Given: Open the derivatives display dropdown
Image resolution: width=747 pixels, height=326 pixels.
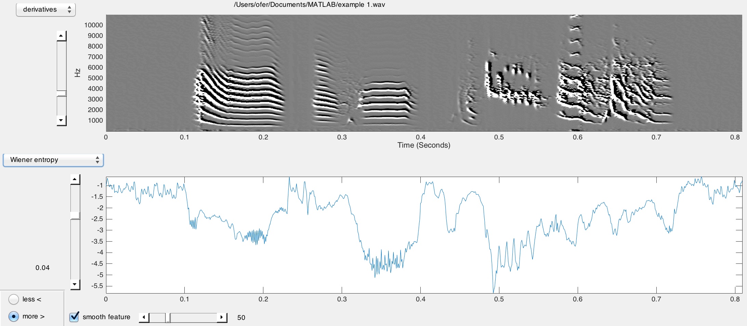Looking at the screenshot, I should 45,10.
